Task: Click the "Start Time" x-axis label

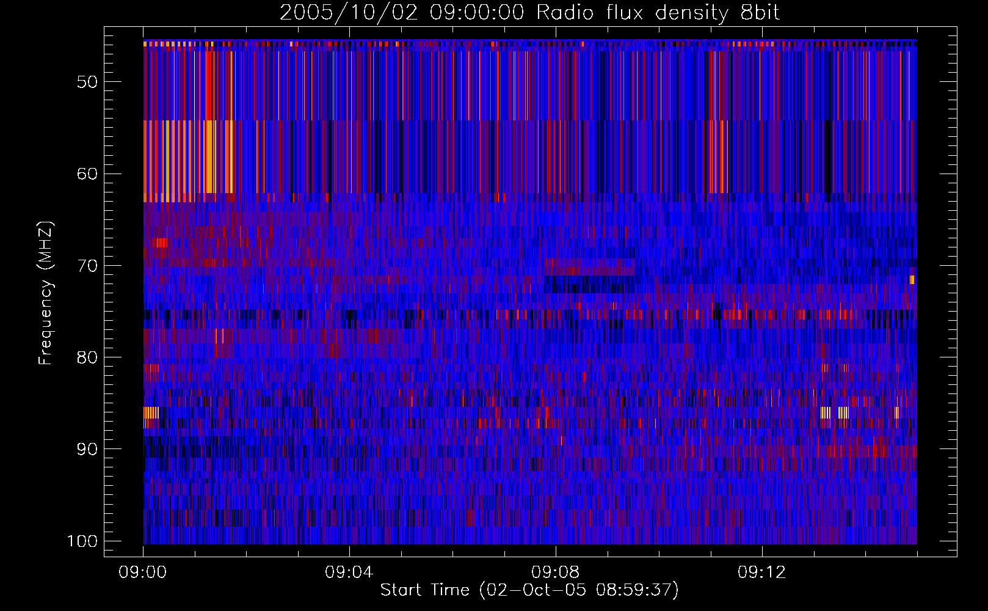Action: pyautogui.click(x=529, y=590)
